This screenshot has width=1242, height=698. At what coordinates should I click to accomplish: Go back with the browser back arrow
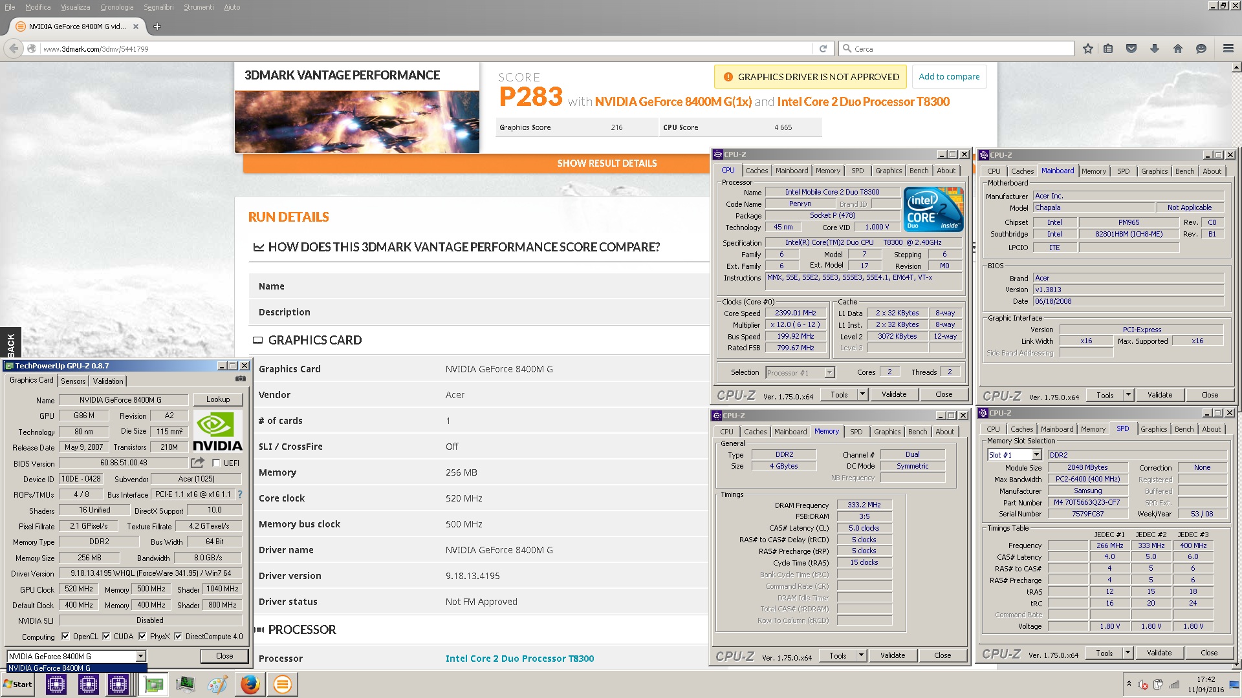click(x=14, y=48)
